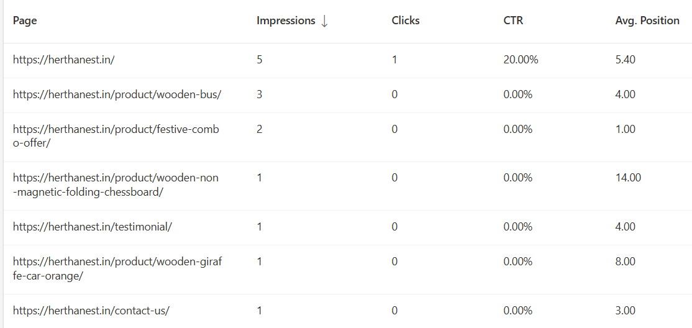Click the 3.00 position in contact-us row

(626, 311)
